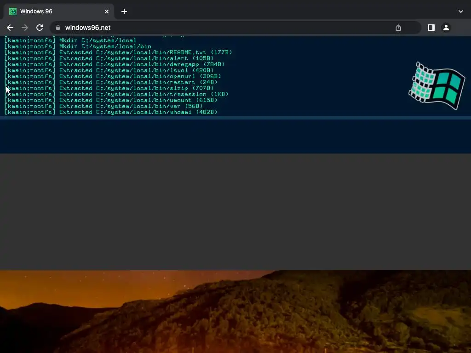Click the 'bin/trmsession (1KB)' log line
471x353 pixels.
(116, 94)
